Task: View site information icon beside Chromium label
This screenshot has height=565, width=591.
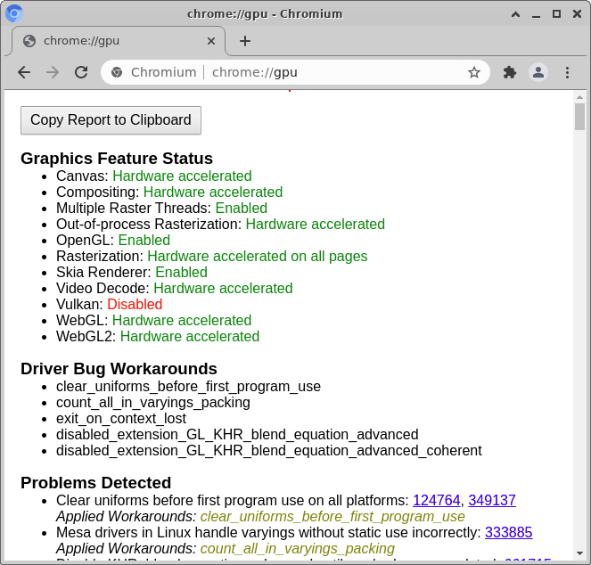Action: click(x=117, y=72)
